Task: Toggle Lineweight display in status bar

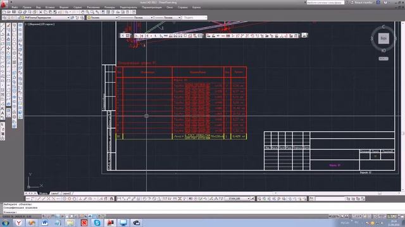Action: tap(90, 216)
